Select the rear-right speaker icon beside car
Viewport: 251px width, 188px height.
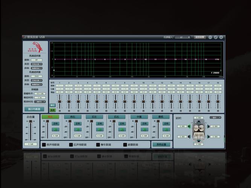208,137
